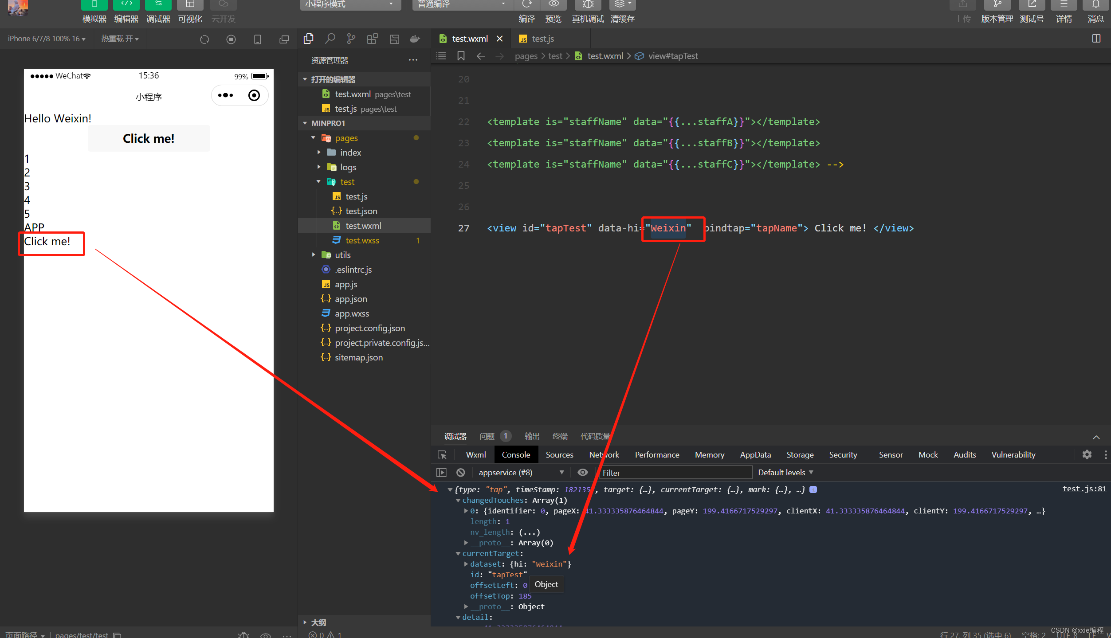The image size is (1111, 638).
Task: Click the test.js:81 source link
Action: (1084, 489)
